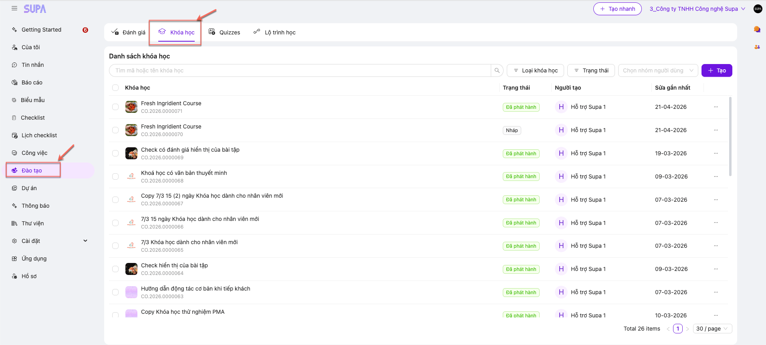The image size is (766, 345).
Task: Open more options for course CO.2026.0000068
Action: 716,177
